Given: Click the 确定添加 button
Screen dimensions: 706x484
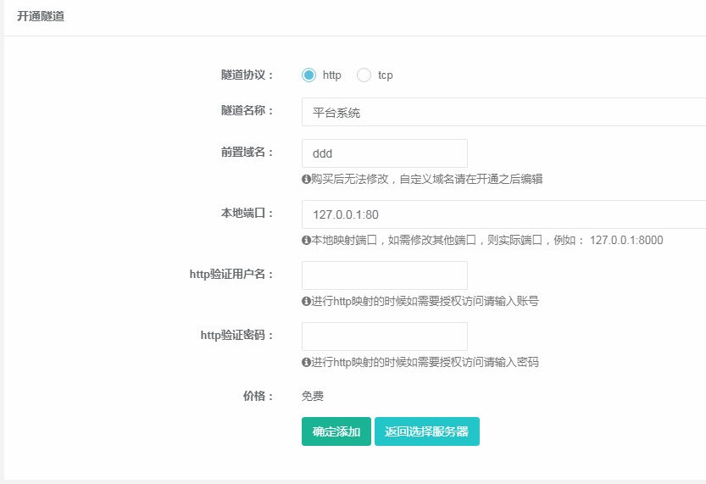Looking at the screenshot, I should [336, 431].
